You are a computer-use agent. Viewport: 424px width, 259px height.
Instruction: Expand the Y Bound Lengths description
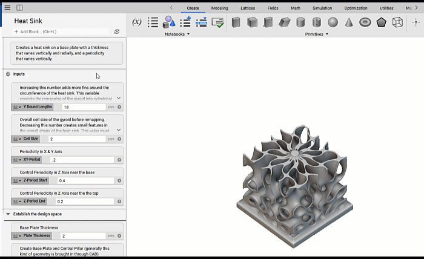[x=119, y=98]
